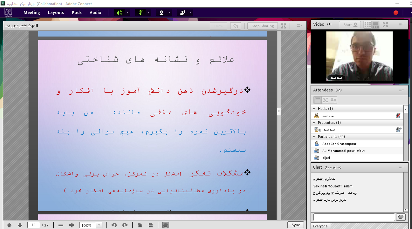Click the chat message input field
Image resolution: width=412 pixels, height=229 pixels.
coord(354,217)
